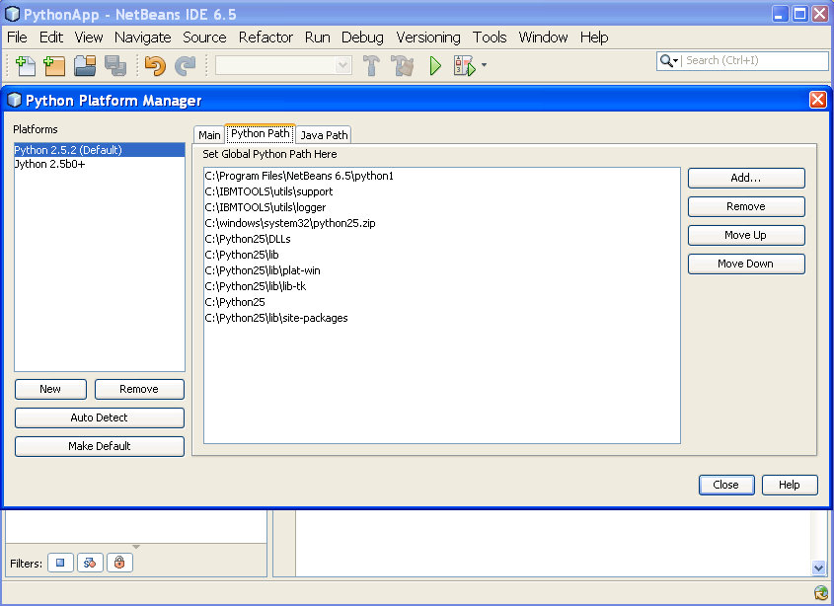The height and width of the screenshot is (606, 834).
Task: Open the Window menu
Action: tap(543, 38)
